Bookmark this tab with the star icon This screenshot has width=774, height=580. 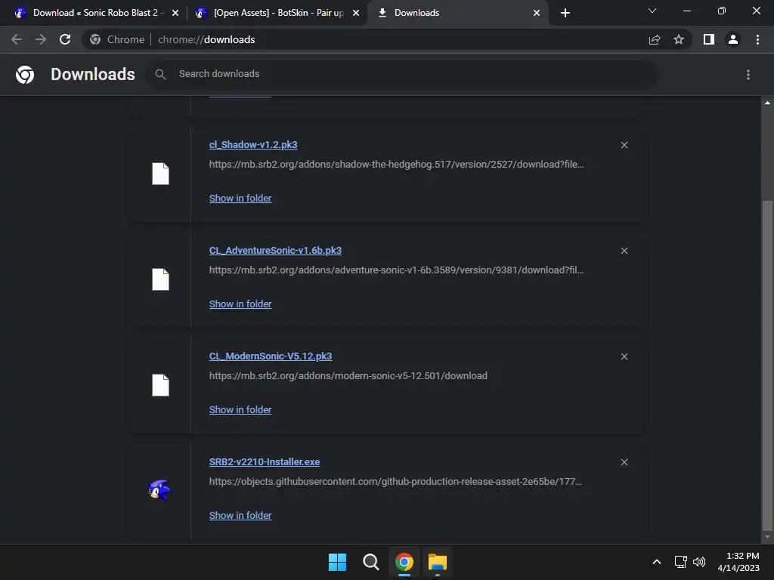click(x=679, y=39)
